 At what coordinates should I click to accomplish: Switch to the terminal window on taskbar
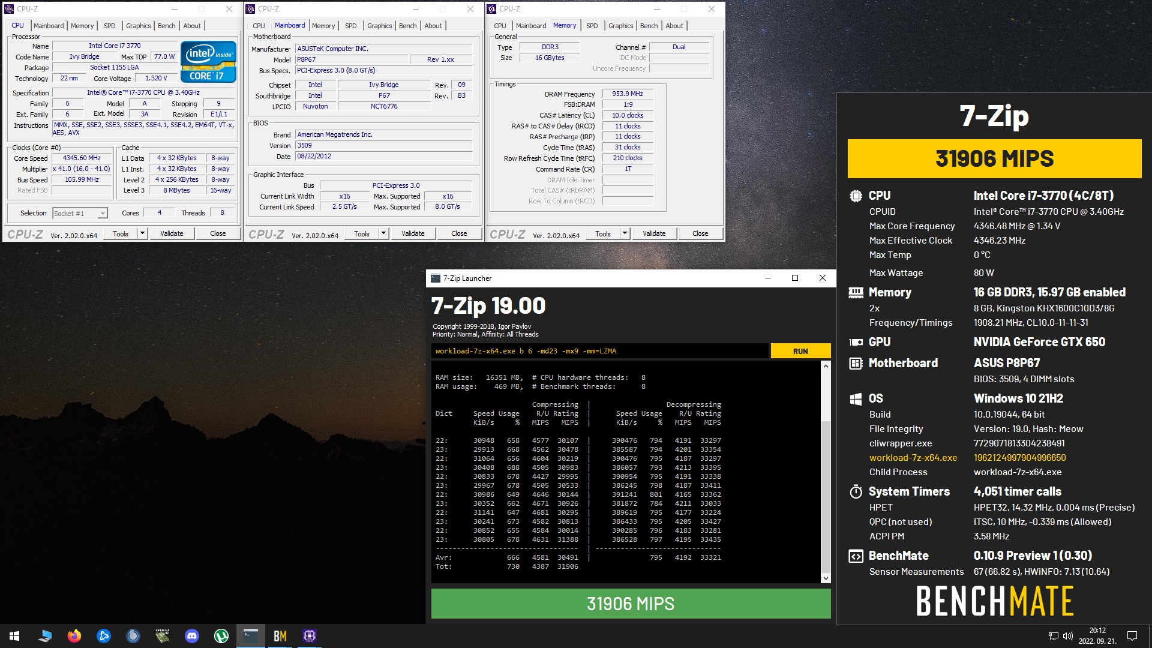click(x=251, y=636)
